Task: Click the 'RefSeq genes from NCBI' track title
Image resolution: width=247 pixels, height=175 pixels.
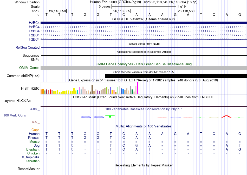Action: coord(144,44)
